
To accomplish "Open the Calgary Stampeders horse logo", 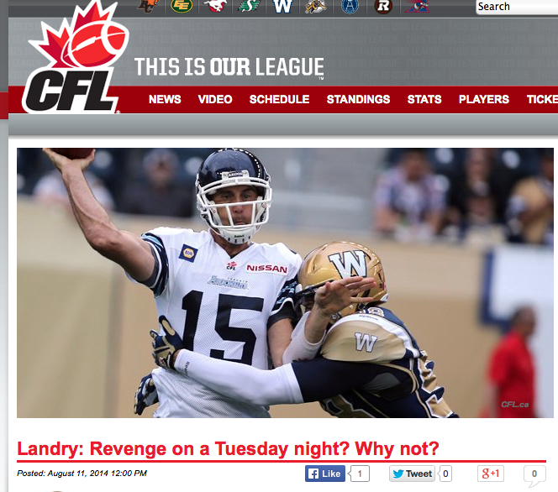I will tap(215, 6).
